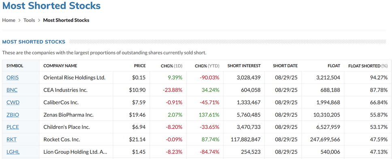392x159 pixels.
Task: Sort by the FLOAT SHORTED (%) column header
Action: click(368, 66)
